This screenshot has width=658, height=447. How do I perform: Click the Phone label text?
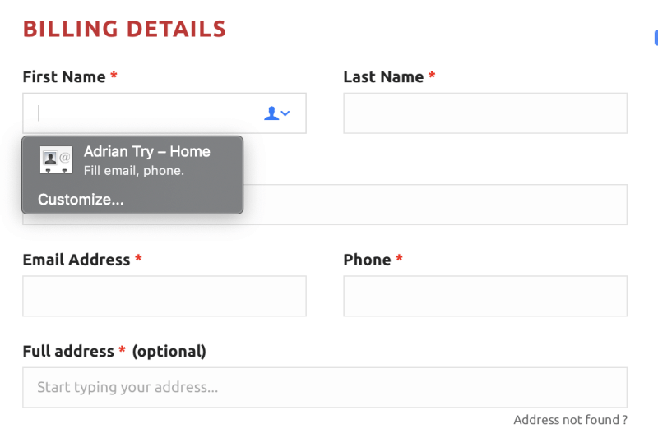coord(367,260)
